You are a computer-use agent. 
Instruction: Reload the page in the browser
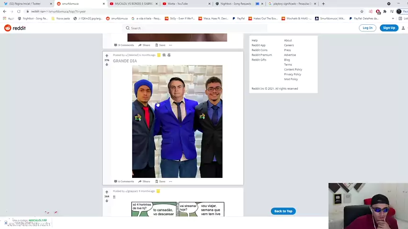pyautogui.click(x=19, y=11)
